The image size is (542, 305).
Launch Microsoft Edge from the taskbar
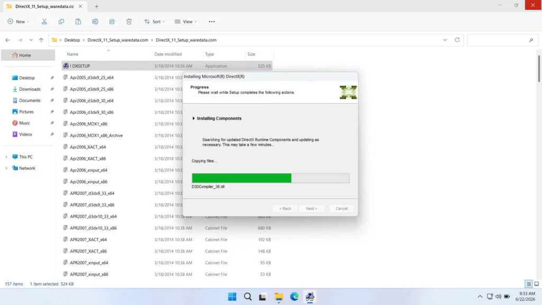tap(294, 297)
